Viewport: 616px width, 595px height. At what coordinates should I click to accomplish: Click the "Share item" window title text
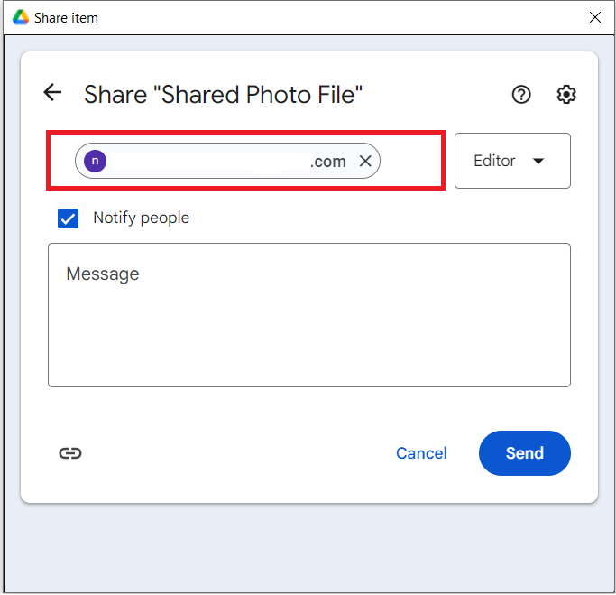point(67,18)
